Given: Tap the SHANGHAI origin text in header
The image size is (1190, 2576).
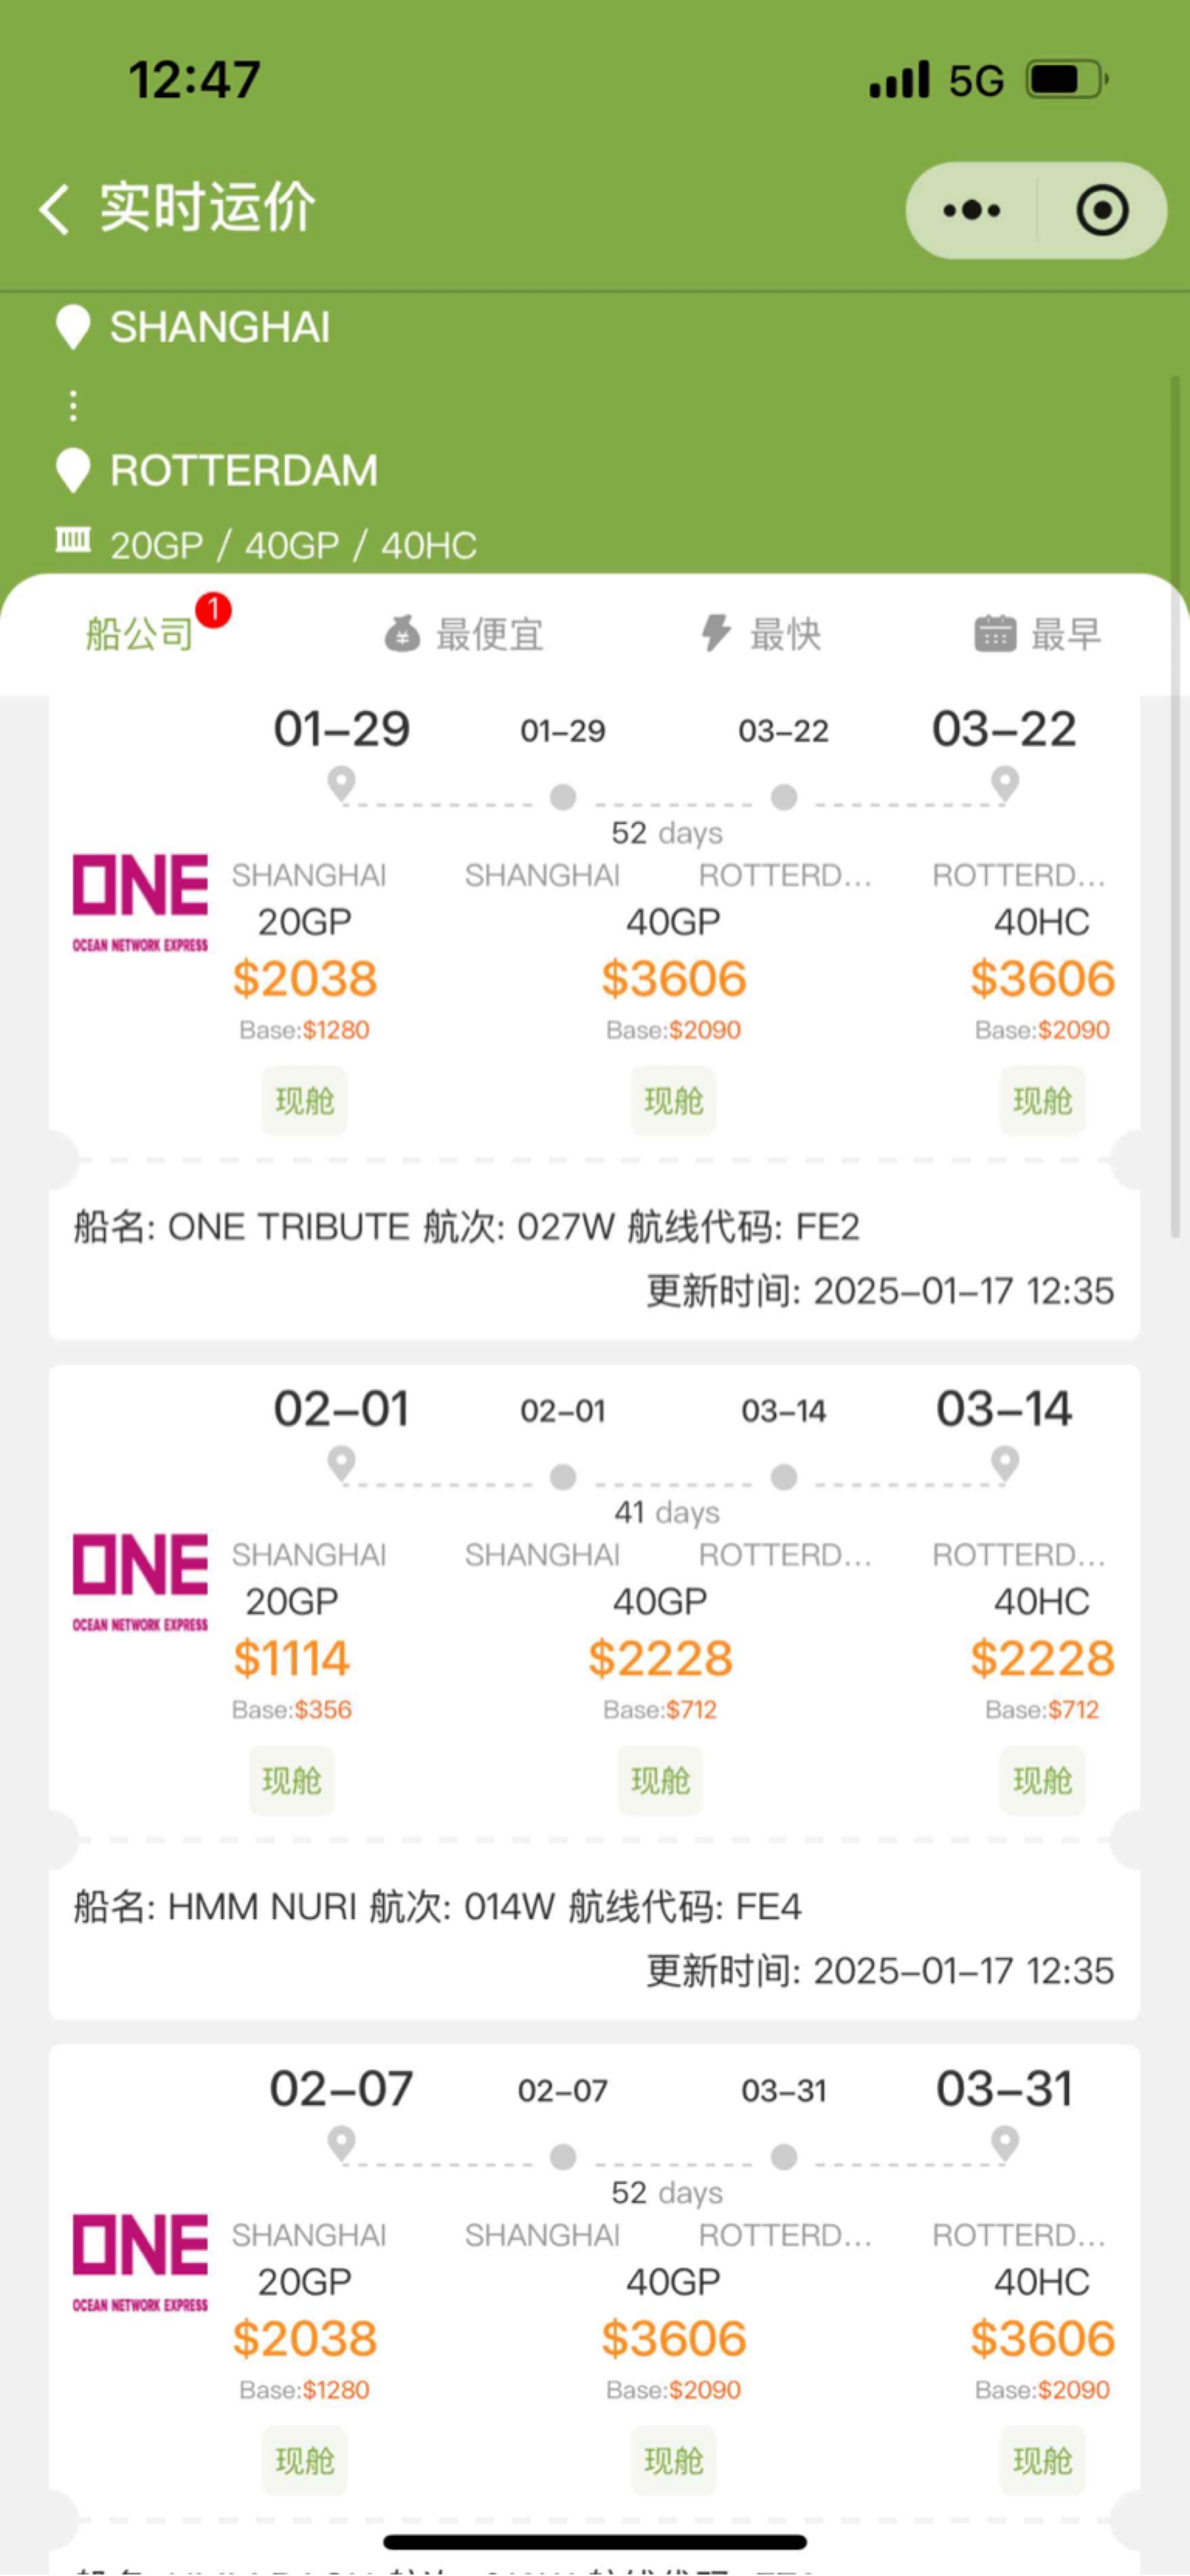Looking at the screenshot, I should (220, 328).
